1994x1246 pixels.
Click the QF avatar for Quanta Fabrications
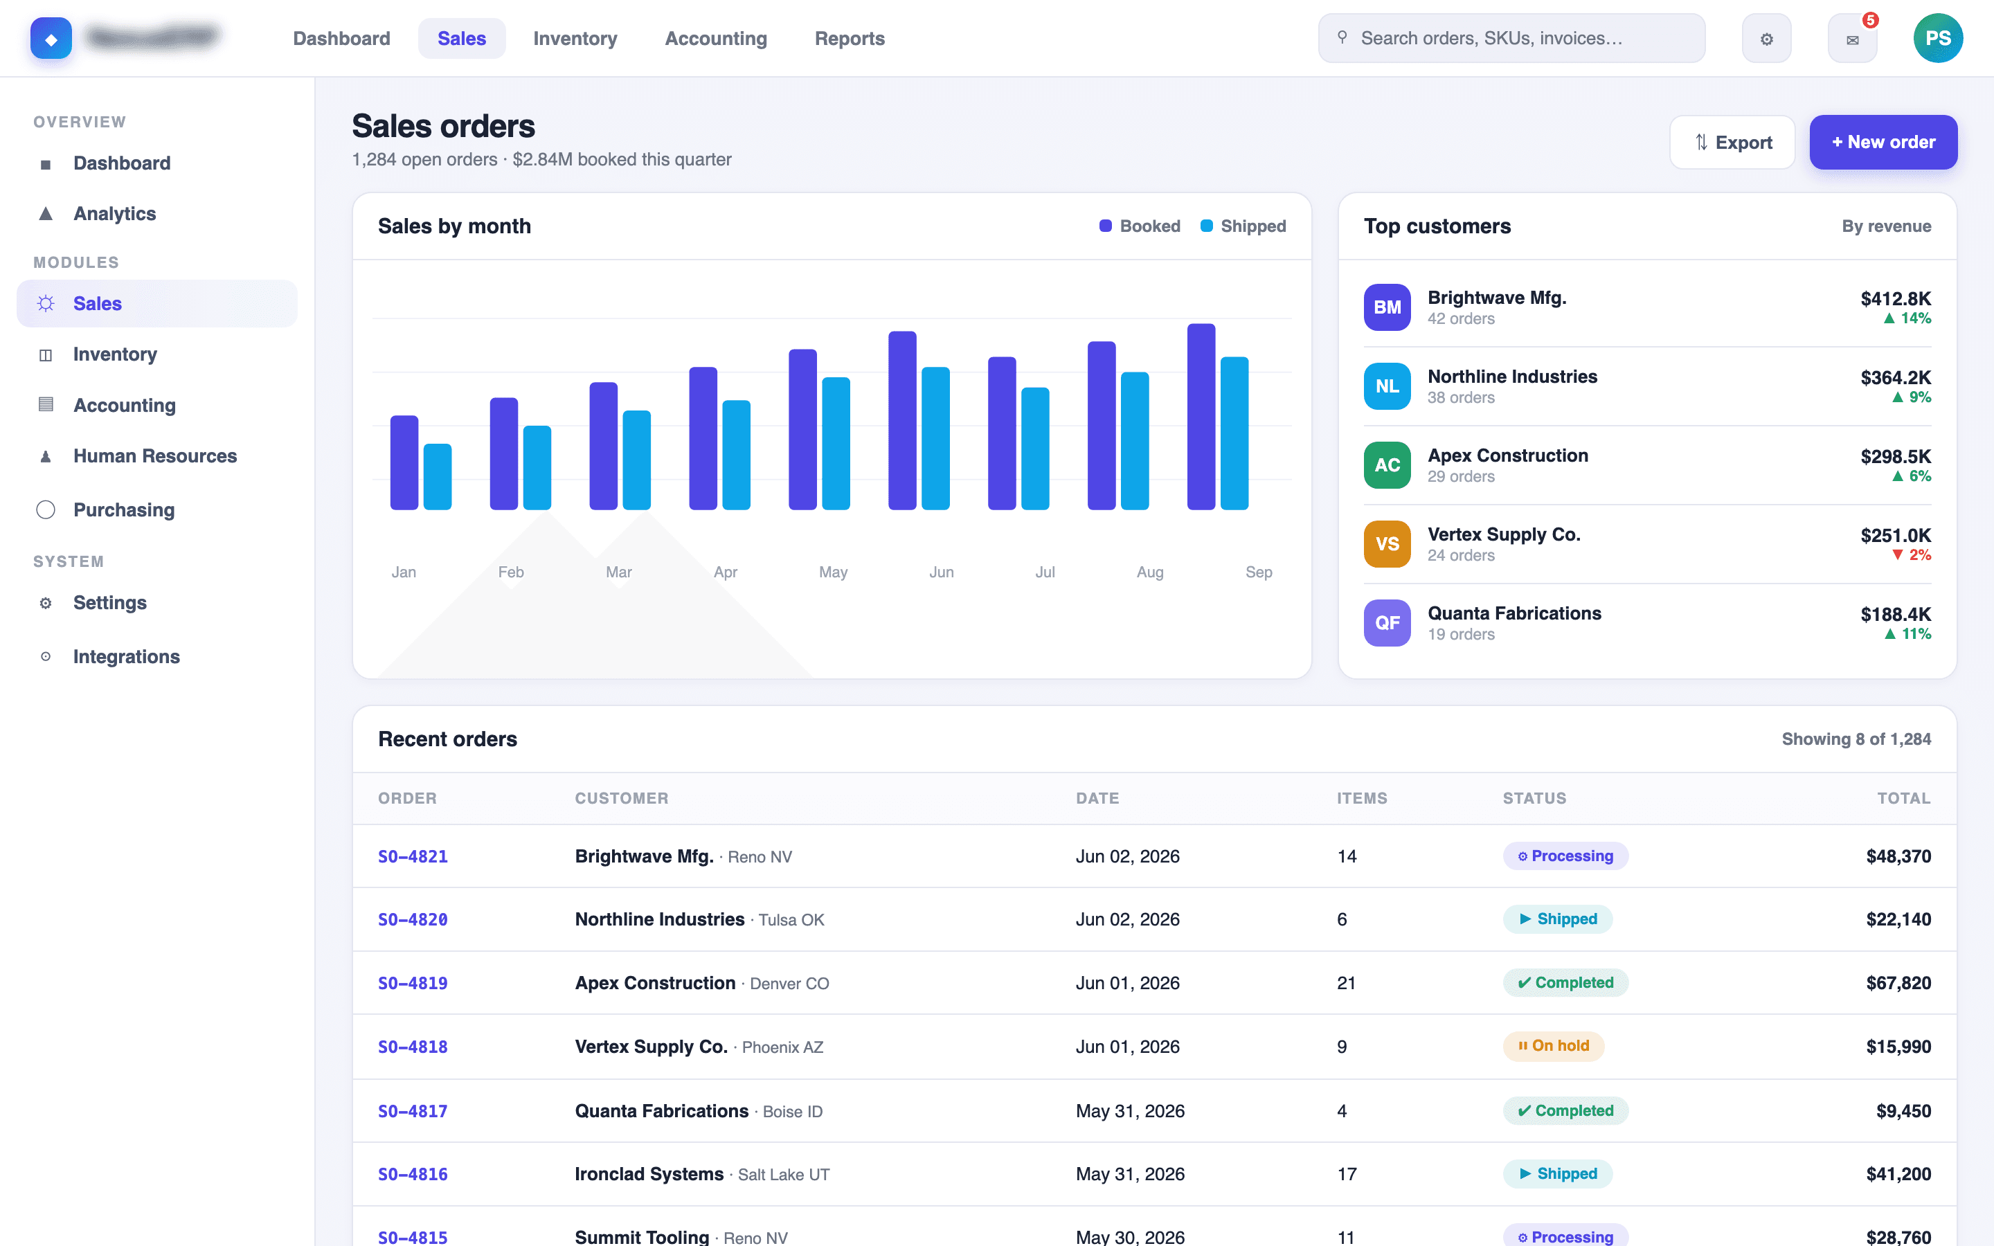tap(1387, 623)
